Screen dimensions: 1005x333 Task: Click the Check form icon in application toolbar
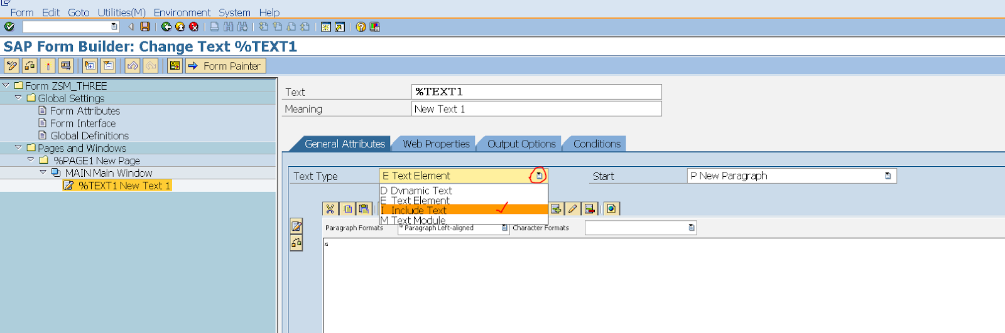(30, 65)
